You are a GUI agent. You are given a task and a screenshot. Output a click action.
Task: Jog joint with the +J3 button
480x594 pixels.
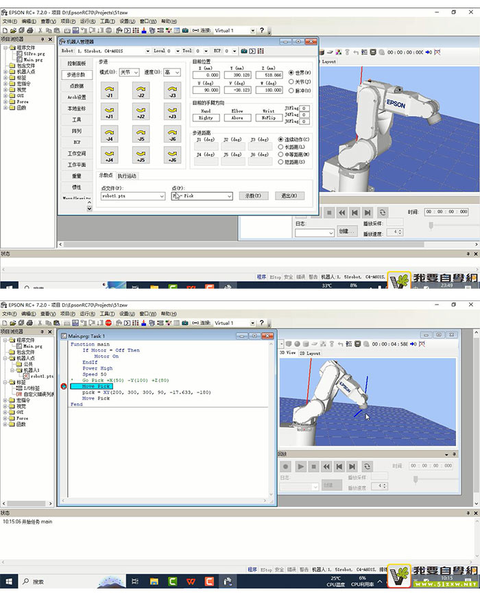172,112
